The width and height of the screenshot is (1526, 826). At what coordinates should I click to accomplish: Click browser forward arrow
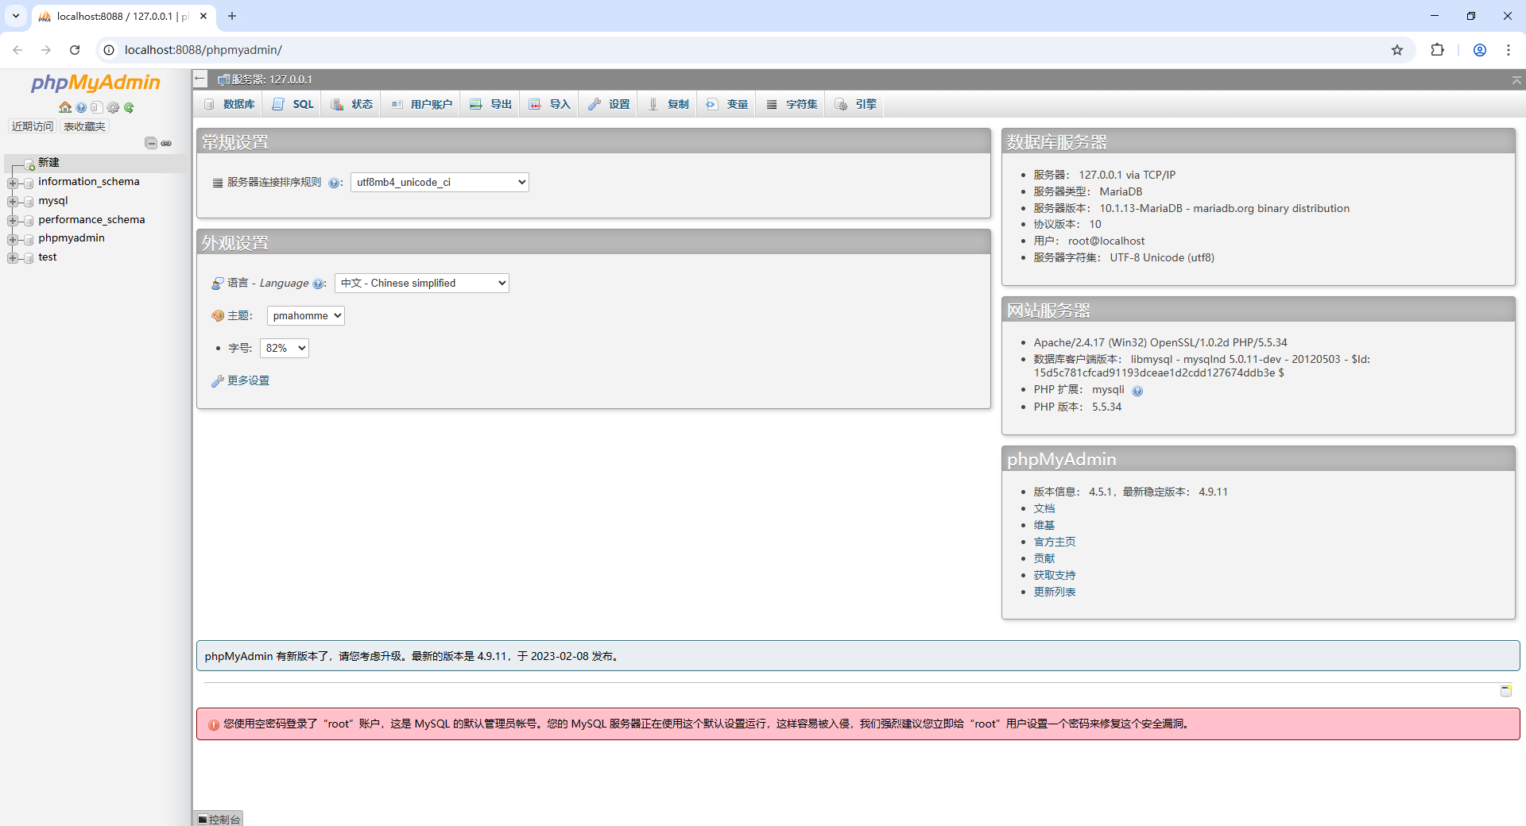pos(46,50)
